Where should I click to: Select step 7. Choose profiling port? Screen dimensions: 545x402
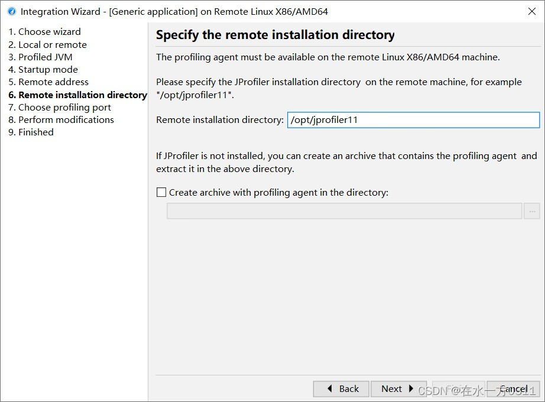click(60, 108)
